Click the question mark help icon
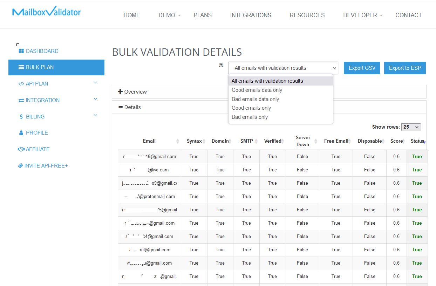Viewport: 436px width, 286px height. 221,65
